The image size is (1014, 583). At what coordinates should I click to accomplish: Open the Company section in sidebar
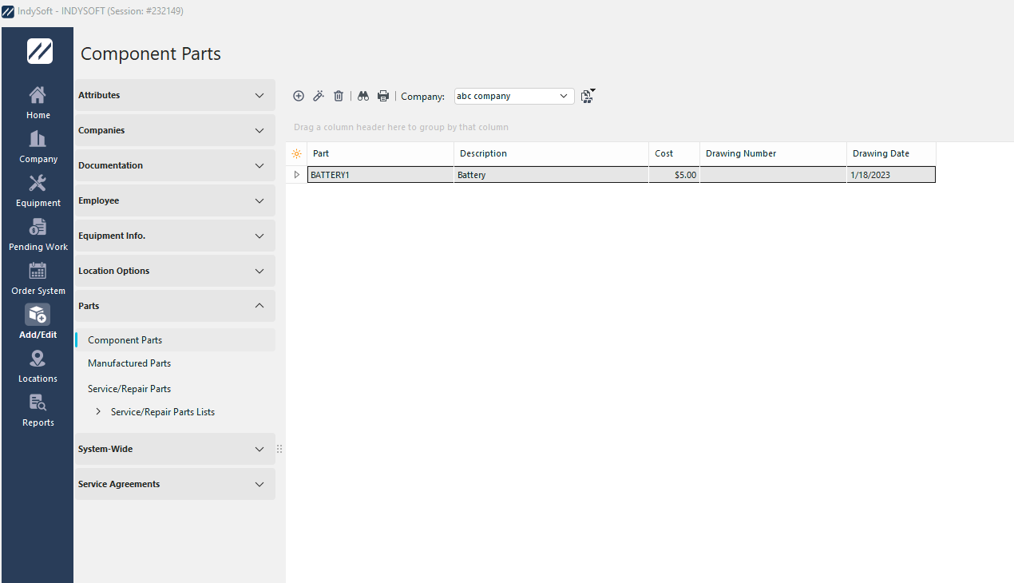coord(38,146)
